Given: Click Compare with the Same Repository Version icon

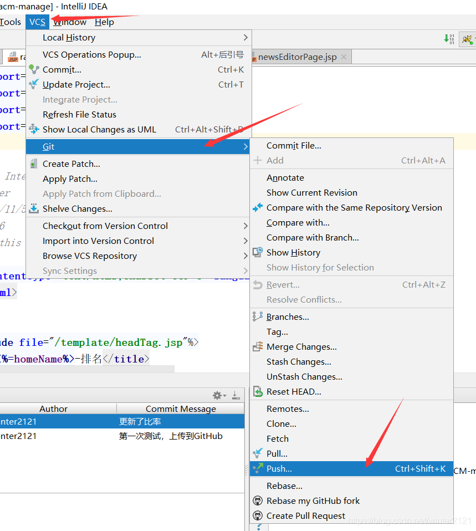Looking at the screenshot, I should tap(258, 208).
